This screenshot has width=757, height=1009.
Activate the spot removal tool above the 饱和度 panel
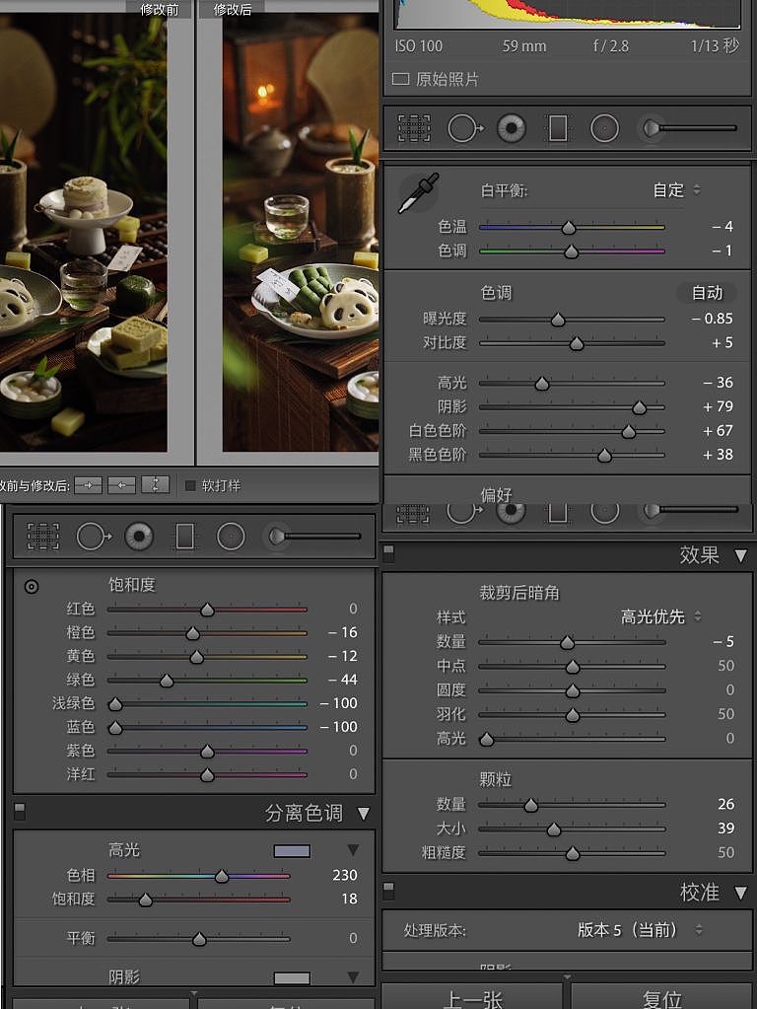(94, 536)
